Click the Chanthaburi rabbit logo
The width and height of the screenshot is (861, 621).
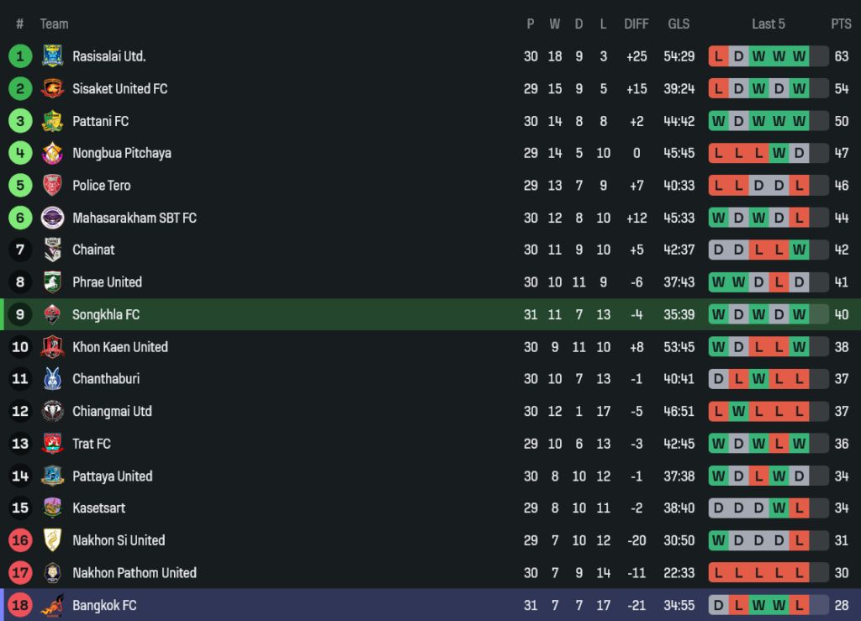(x=52, y=379)
